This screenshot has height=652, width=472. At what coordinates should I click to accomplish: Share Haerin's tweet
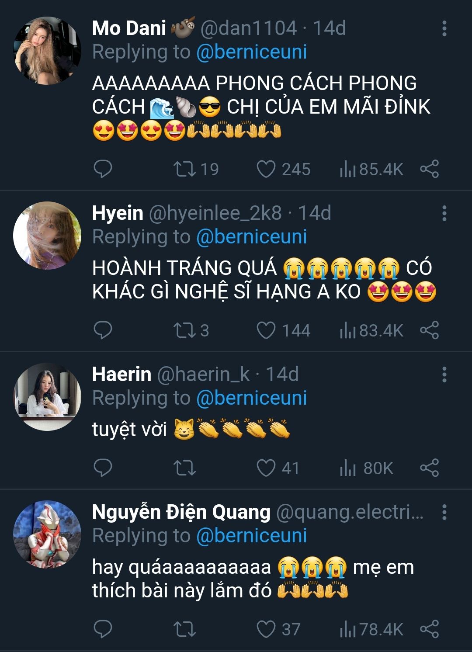pyautogui.click(x=429, y=468)
